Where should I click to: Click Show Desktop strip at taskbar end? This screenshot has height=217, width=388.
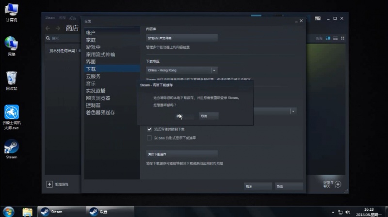pos(386,212)
